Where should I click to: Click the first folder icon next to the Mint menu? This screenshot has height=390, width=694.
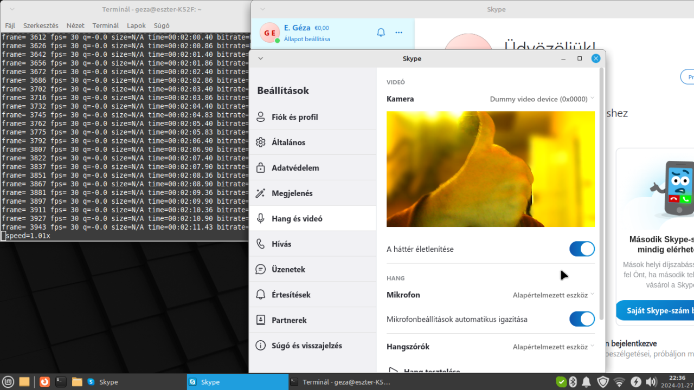(24, 382)
